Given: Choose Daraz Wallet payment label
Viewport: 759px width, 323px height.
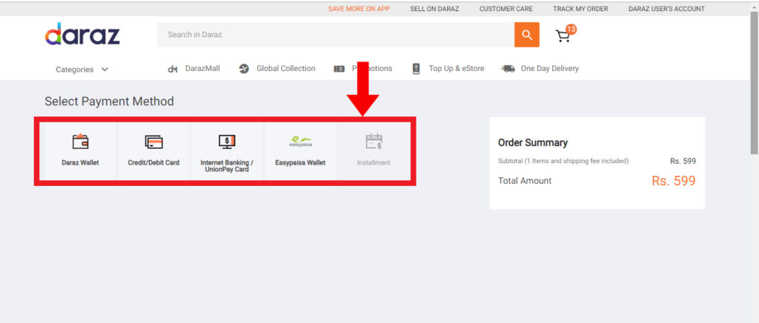Looking at the screenshot, I should (80, 163).
